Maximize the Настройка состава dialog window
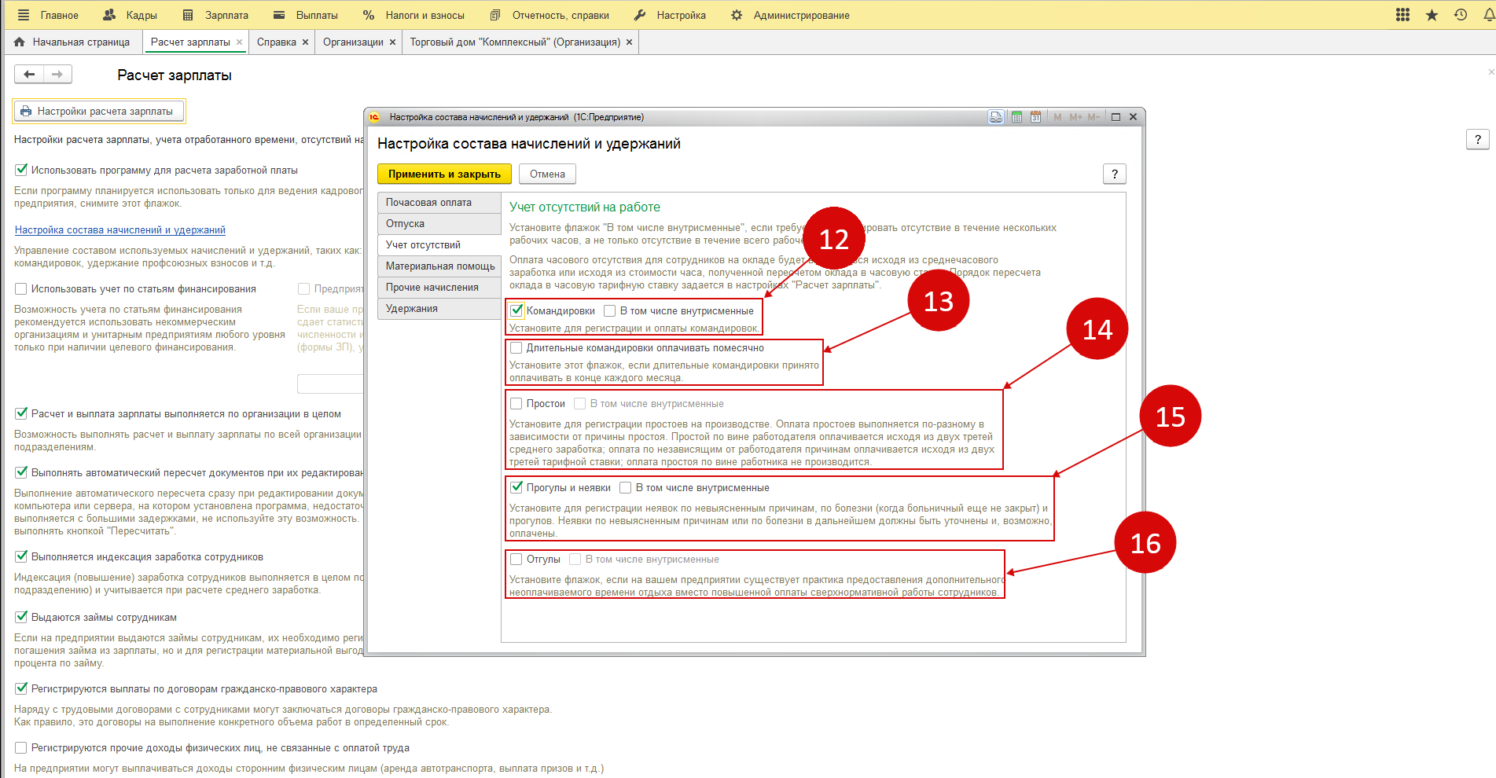Viewport: 1496px width, 778px height. 1116,117
